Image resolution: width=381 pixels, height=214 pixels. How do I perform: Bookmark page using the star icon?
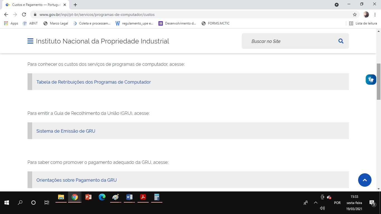pyautogui.click(x=355, y=14)
